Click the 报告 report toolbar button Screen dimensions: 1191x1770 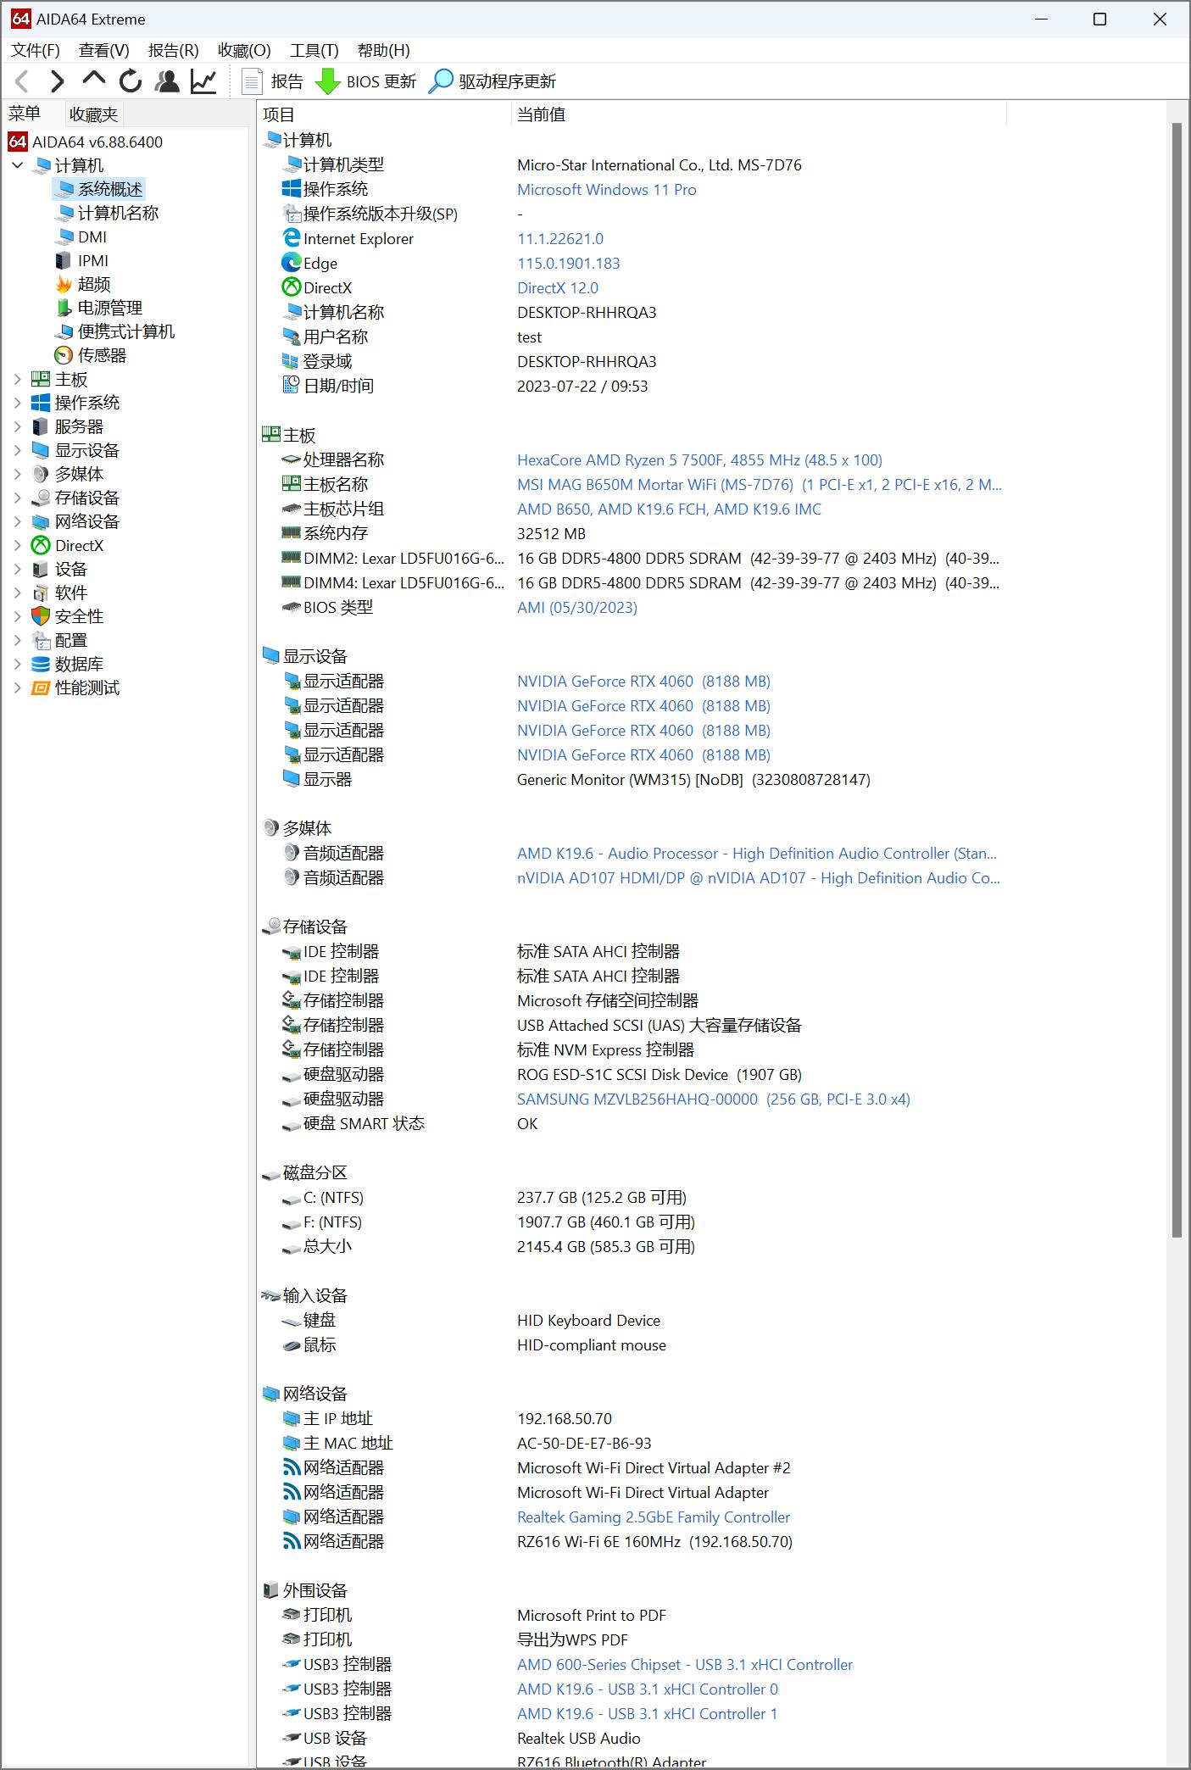[273, 81]
